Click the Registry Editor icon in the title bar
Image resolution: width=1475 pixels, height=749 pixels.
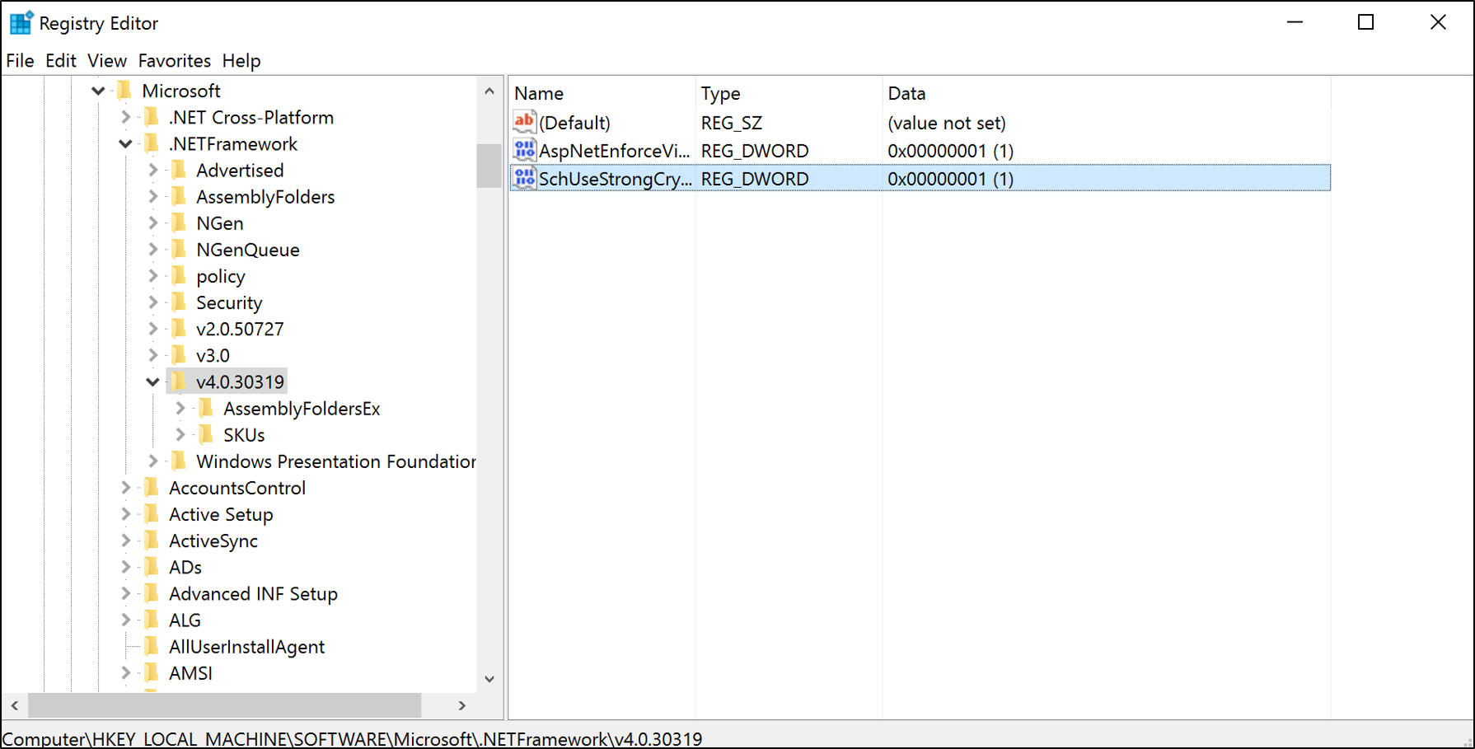(x=21, y=22)
